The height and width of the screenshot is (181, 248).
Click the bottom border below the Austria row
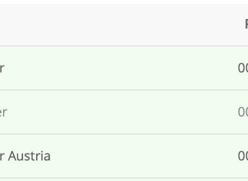[124, 178]
